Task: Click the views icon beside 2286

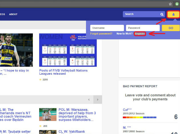Action: [40, 80]
